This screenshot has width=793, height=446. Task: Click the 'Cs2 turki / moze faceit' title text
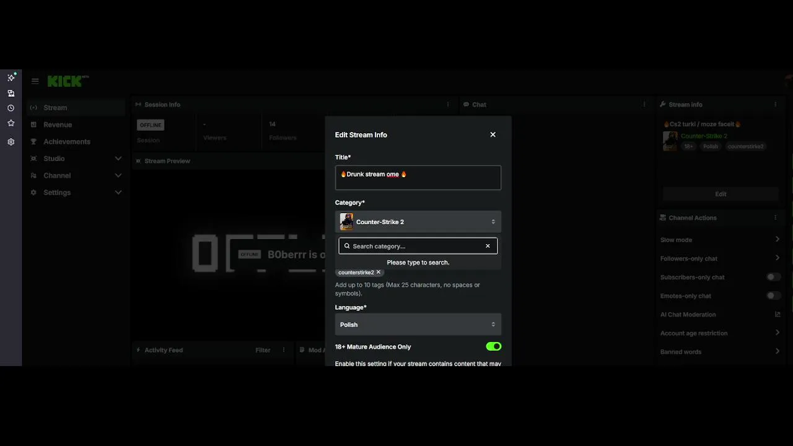(x=703, y=124)
